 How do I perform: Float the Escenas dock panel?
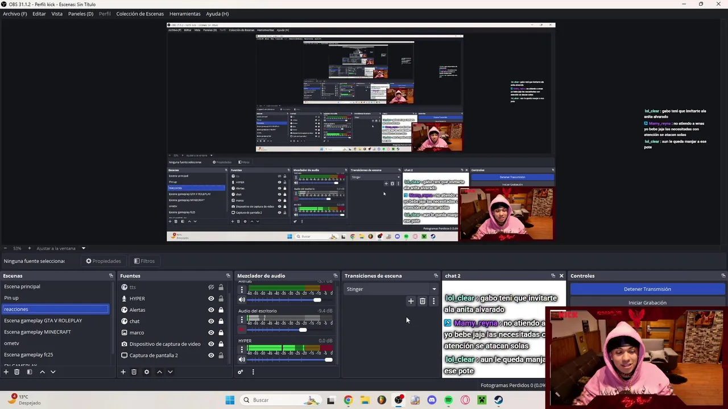(x=111, y=276)
